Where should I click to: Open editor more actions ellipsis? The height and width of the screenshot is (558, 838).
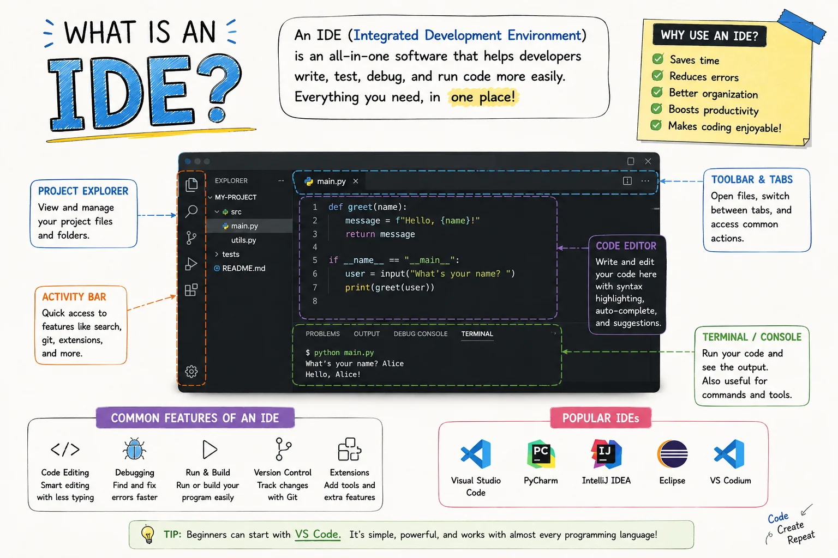(x=645, y=181)
